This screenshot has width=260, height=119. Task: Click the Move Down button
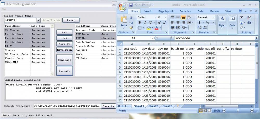(64, 50)
